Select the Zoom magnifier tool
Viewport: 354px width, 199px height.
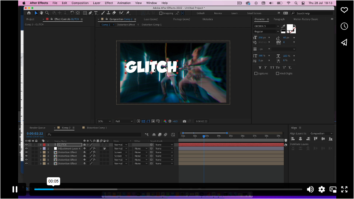[x=47, y=13]
